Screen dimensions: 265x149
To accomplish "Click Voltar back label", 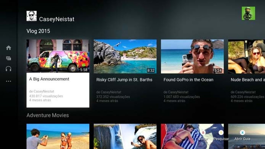I will click(203, 139).
